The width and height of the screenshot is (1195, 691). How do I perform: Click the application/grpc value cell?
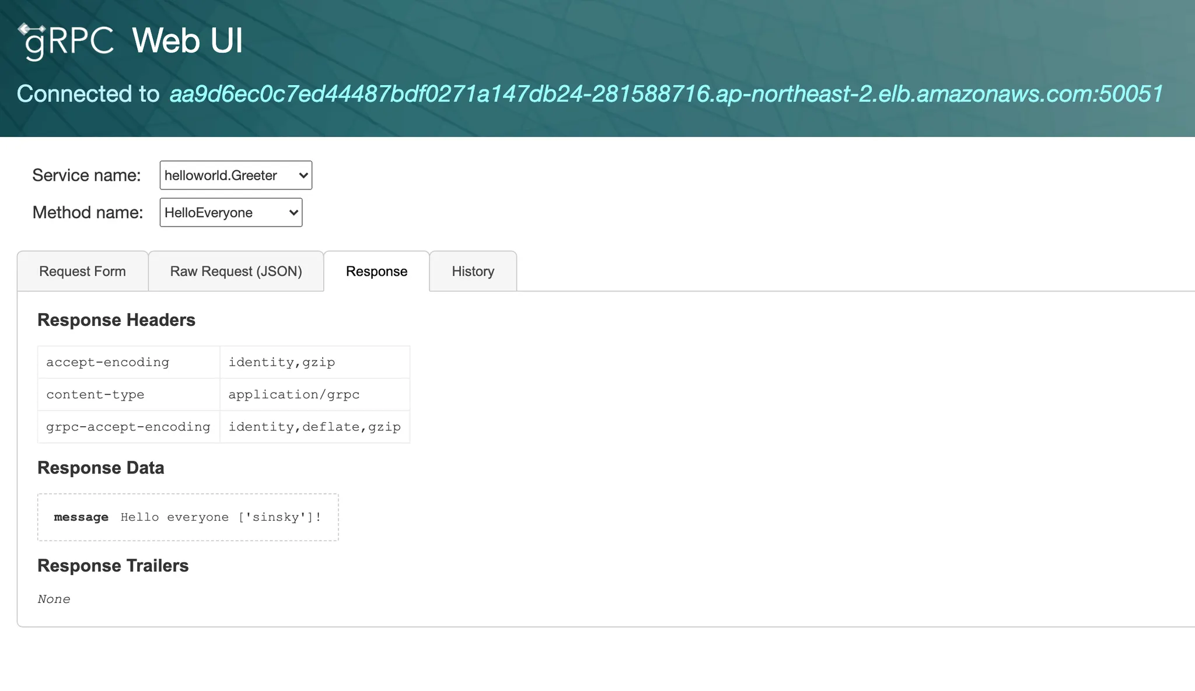pyautogui.click(x=294, y=395)
